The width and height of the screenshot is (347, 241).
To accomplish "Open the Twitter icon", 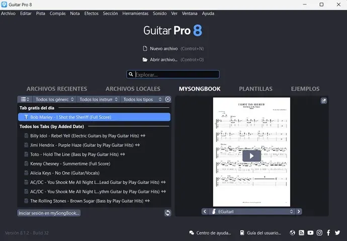I will 337,232.
